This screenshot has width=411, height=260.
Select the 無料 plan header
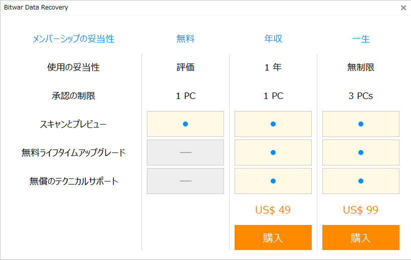pyautogui.click(x=185, y=38)
